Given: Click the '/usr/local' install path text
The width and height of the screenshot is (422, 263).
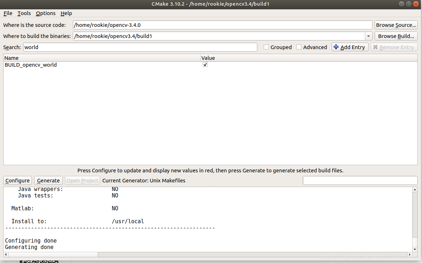Looking at the screenshot, I should pos(128,221).
